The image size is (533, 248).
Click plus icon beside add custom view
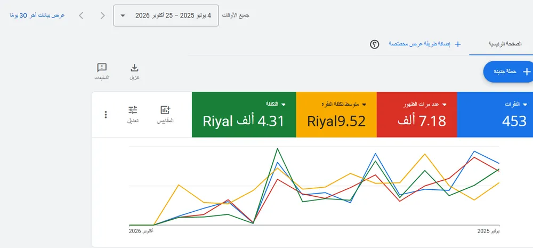point(457,44)
